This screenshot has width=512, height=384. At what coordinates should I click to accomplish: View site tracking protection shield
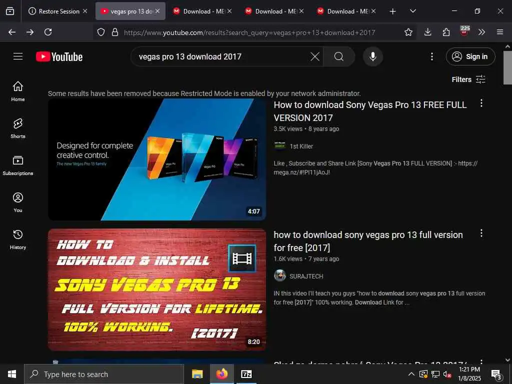click(101, 32)
